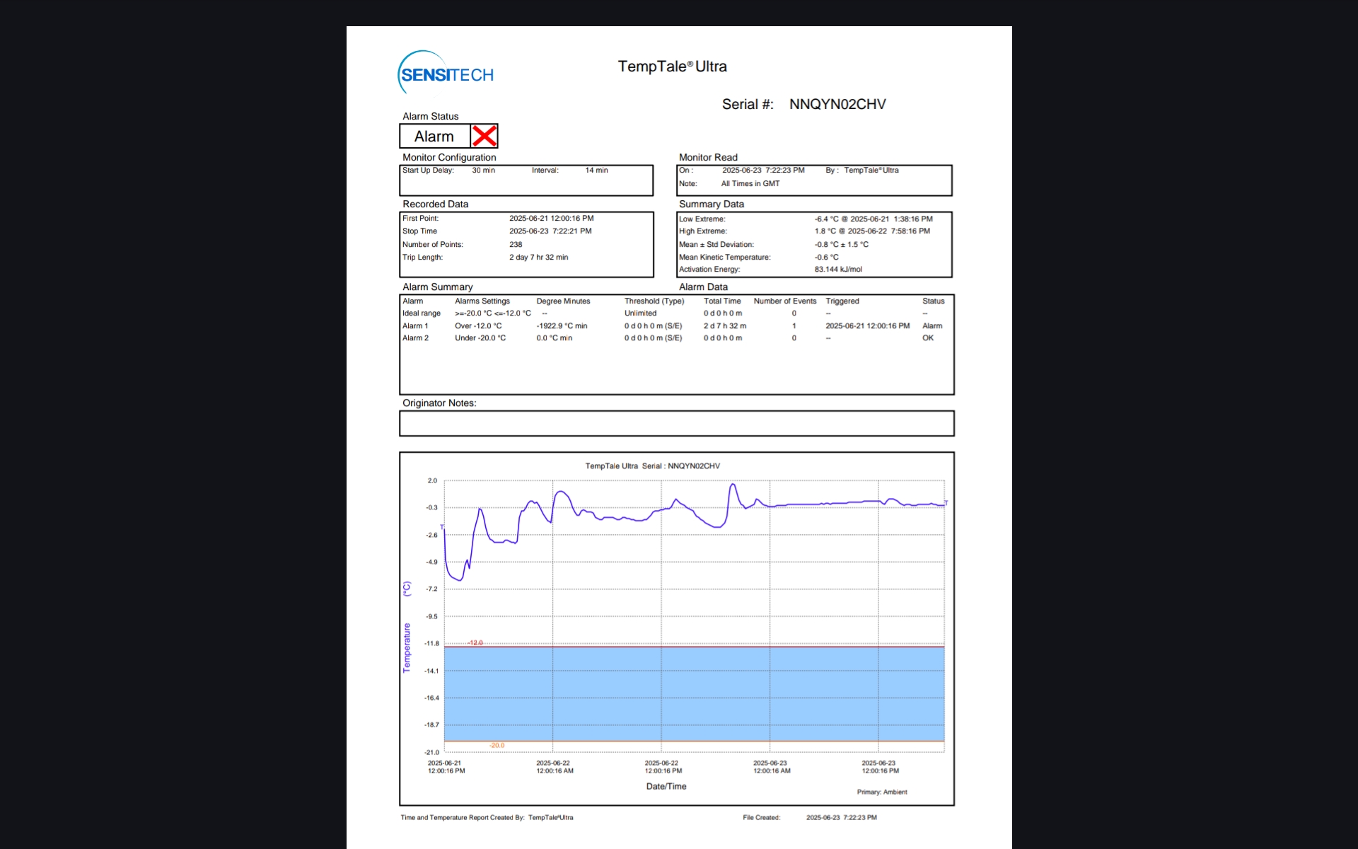Click High Extreme value '1.8 °C'

coord(825,231)
